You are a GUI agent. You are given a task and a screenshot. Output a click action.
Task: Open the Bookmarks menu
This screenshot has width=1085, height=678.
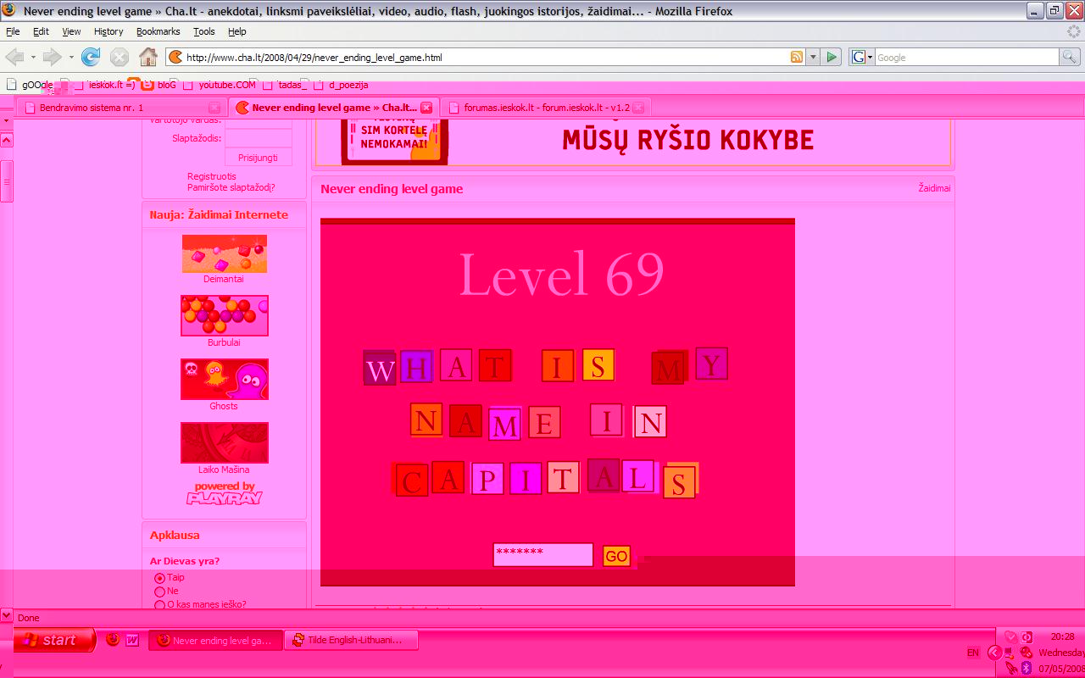(x=159, y=31)
